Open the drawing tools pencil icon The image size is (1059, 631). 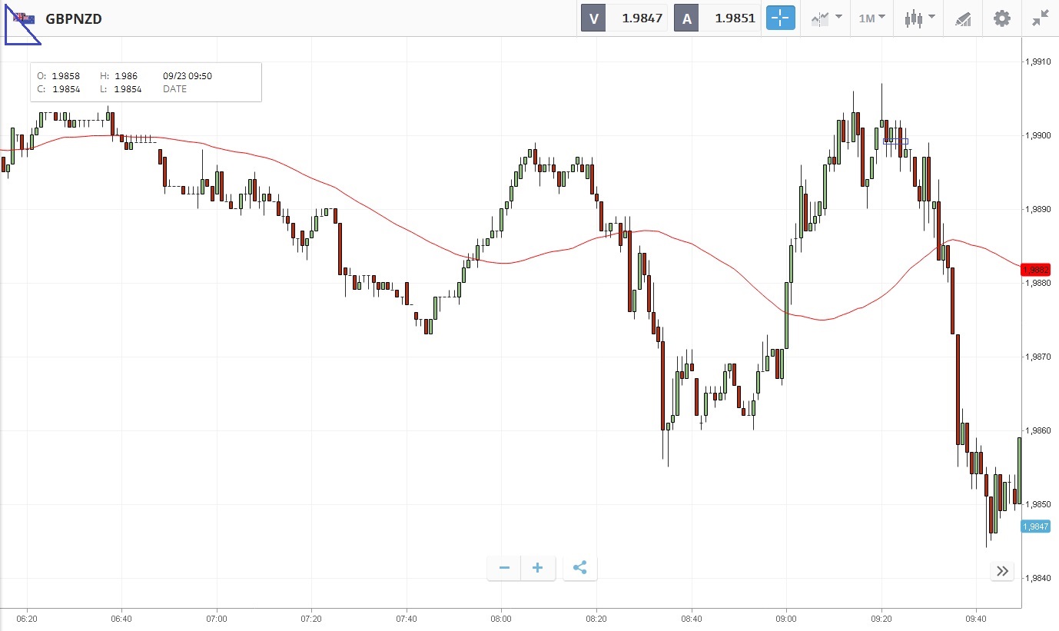[x=963, y=18]
